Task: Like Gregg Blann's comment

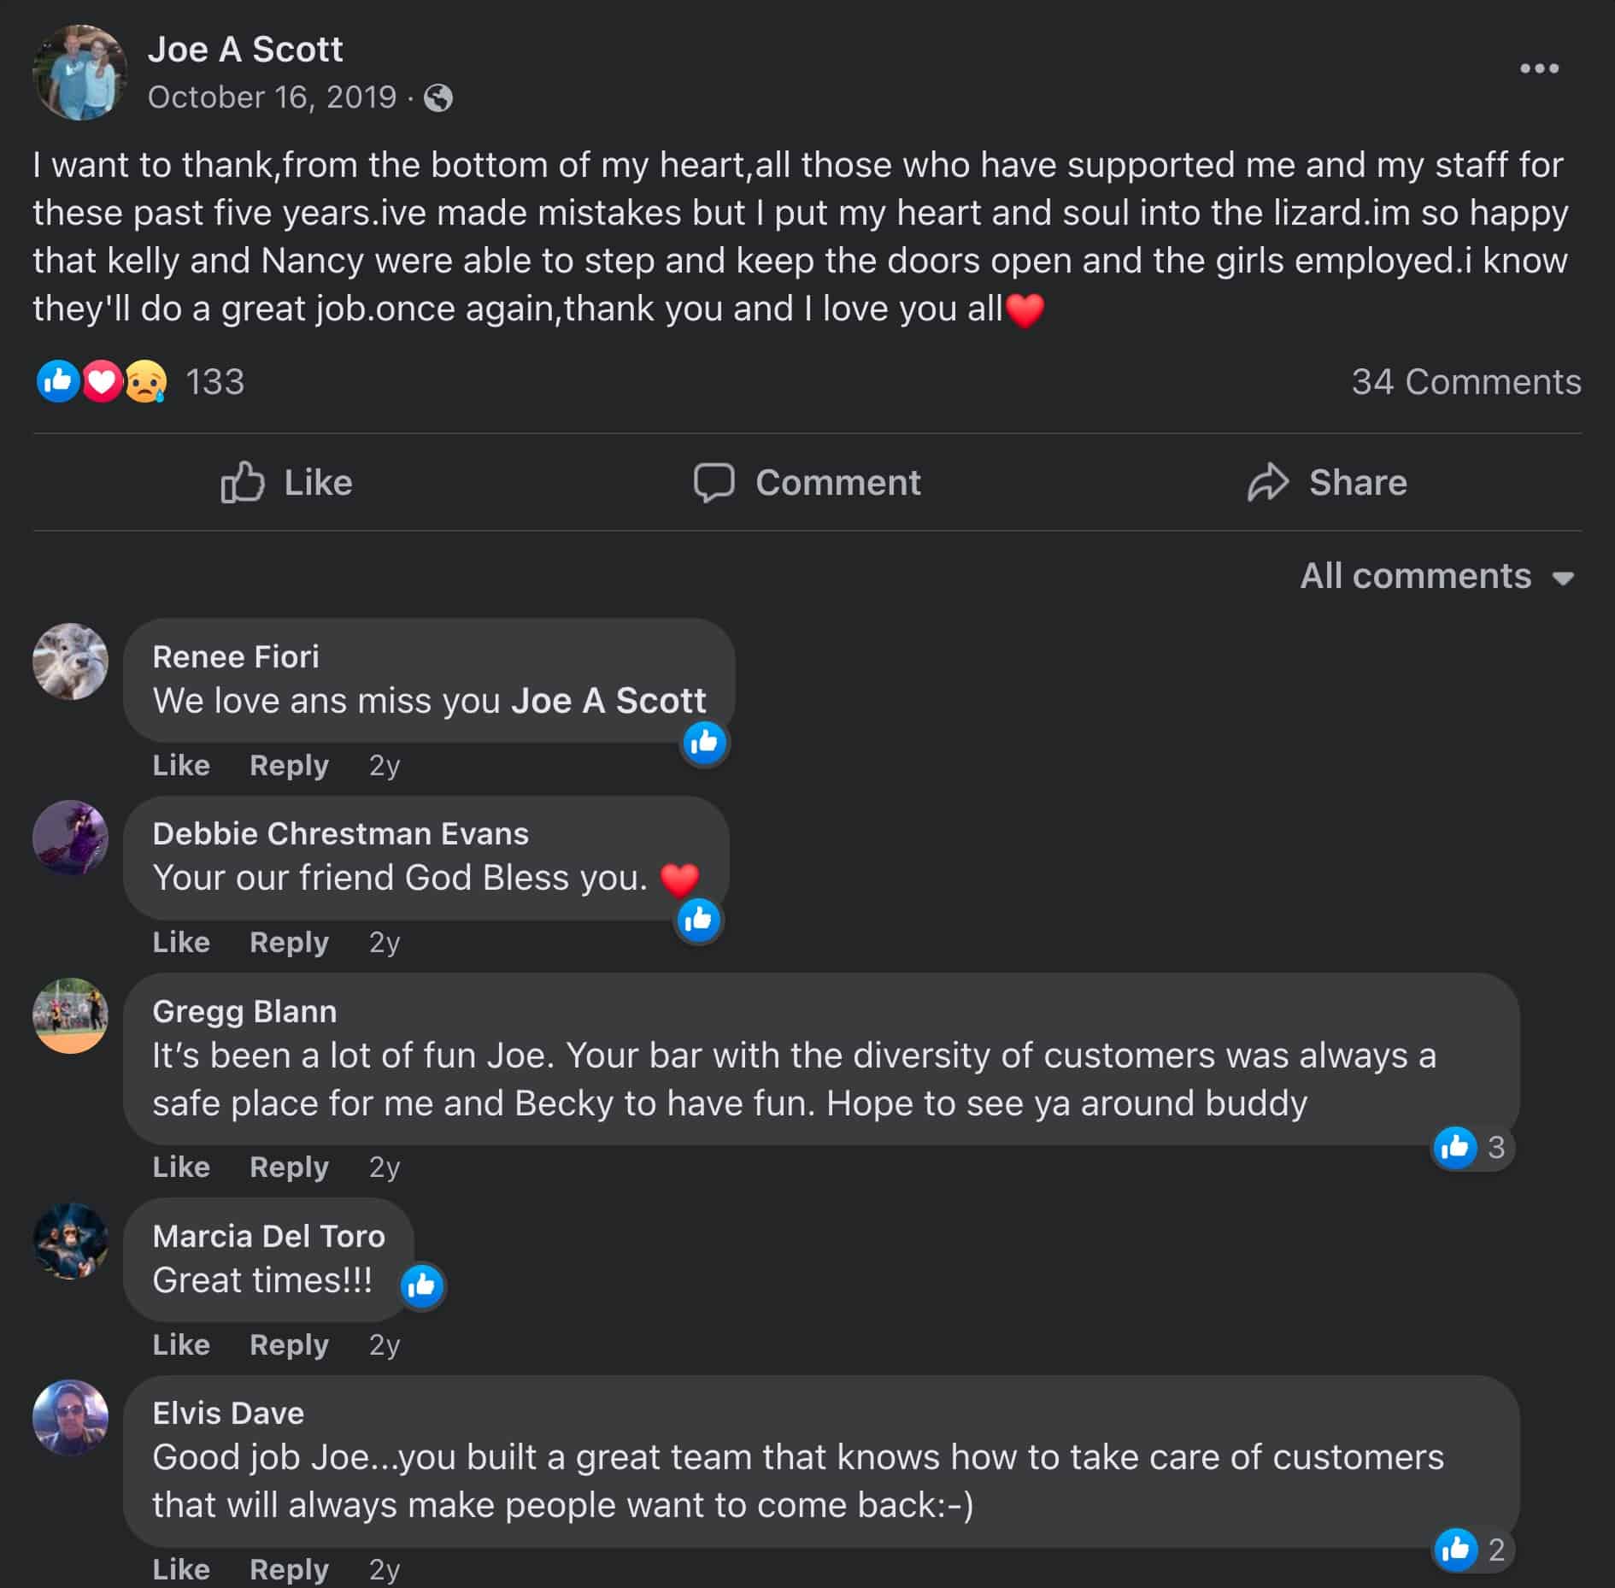Action: [181, 1167]
